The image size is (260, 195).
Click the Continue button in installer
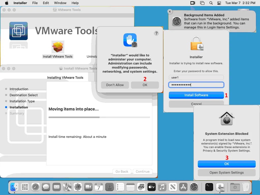(x=143, y=171)
